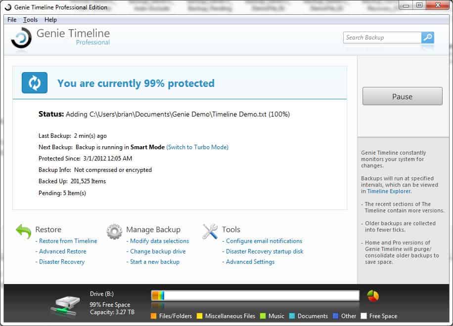
Task: Click the green Restore arrow icon
Action: [x=23, y=231]
